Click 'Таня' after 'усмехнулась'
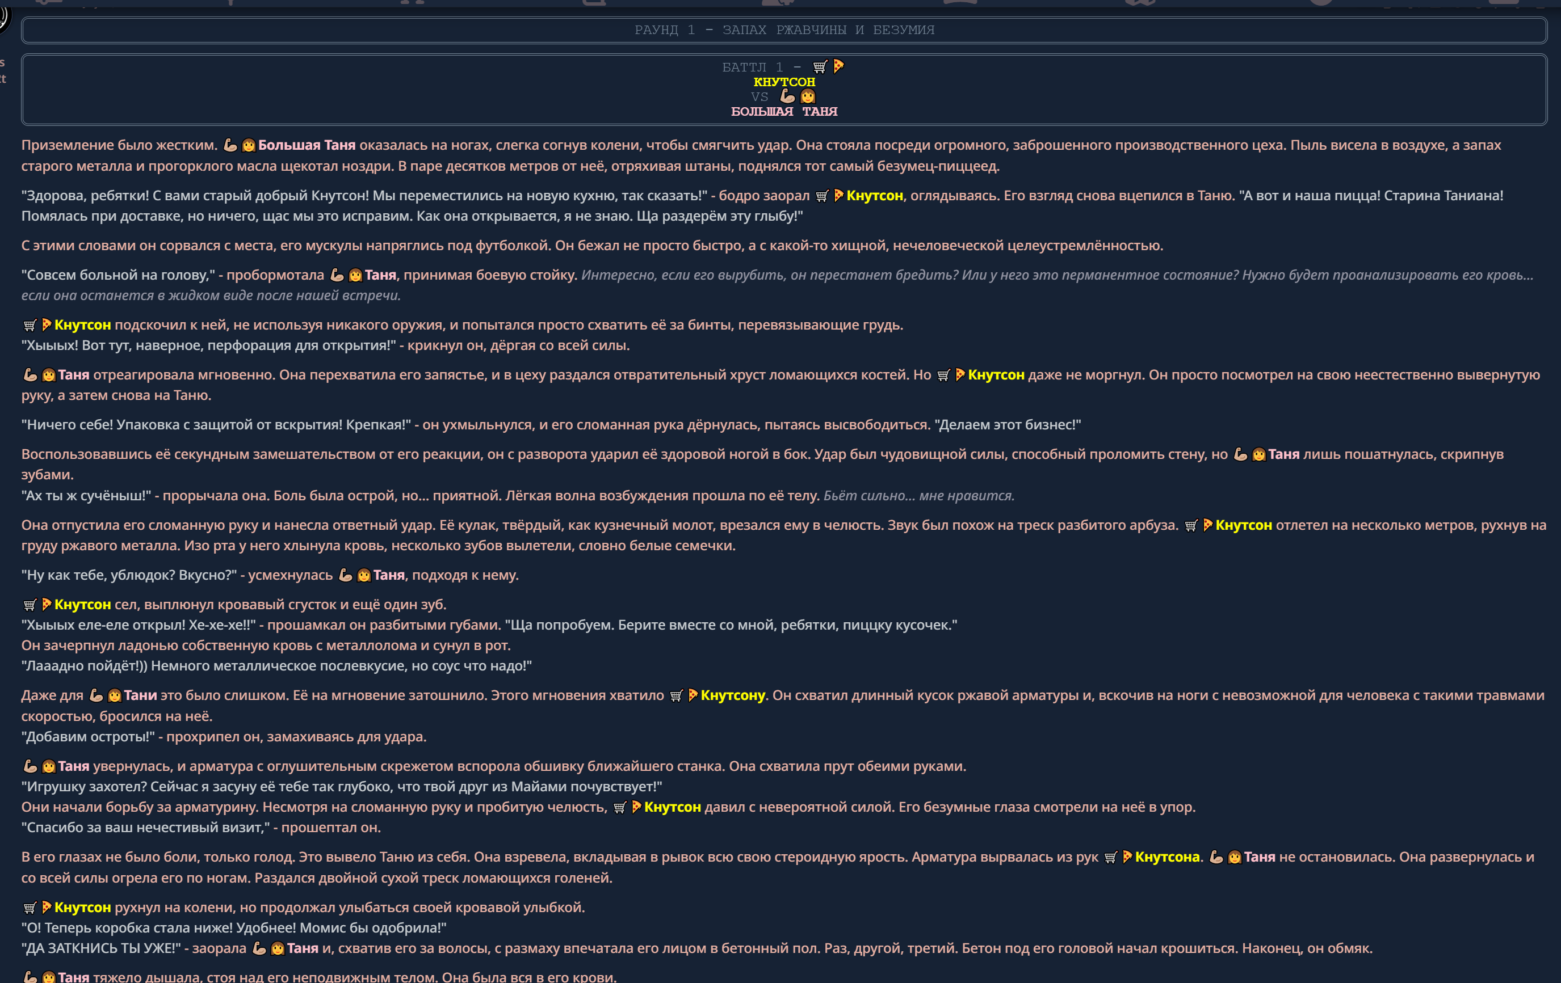Screen dimensions: 1561x983 389,575
